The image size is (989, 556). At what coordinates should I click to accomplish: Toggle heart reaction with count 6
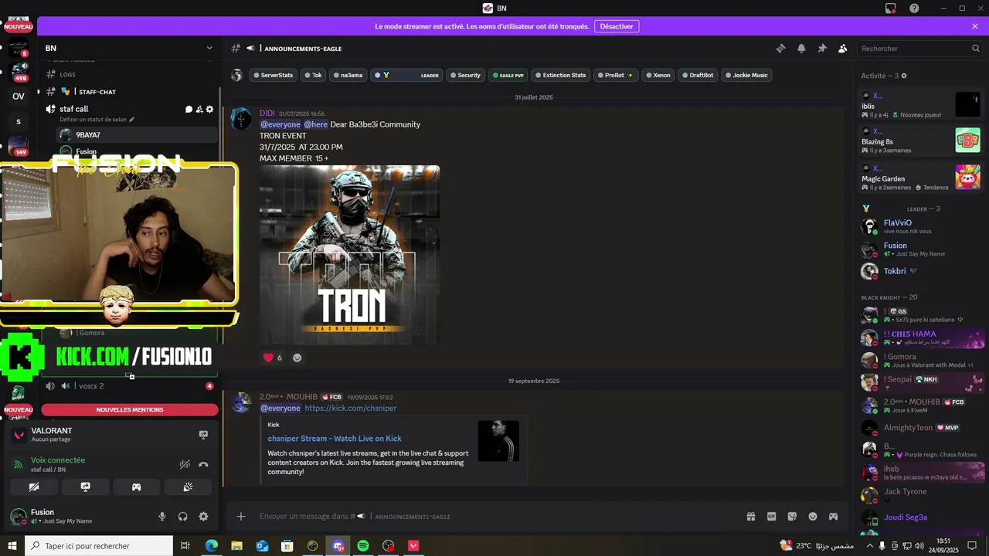point(274,358)
